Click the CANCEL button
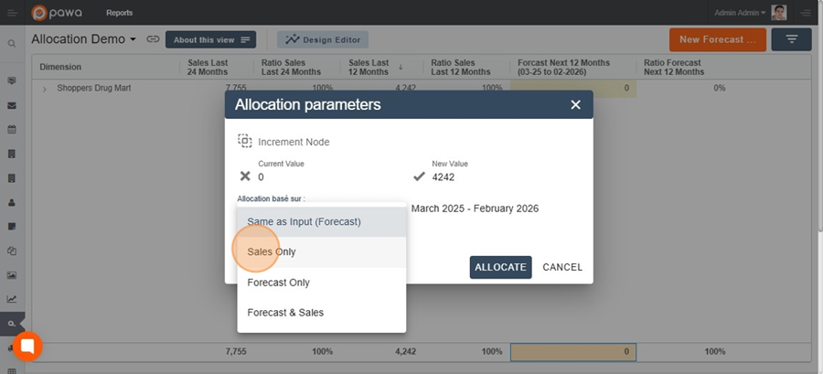This screenshot has width=823, height=374. coord(562,268)
